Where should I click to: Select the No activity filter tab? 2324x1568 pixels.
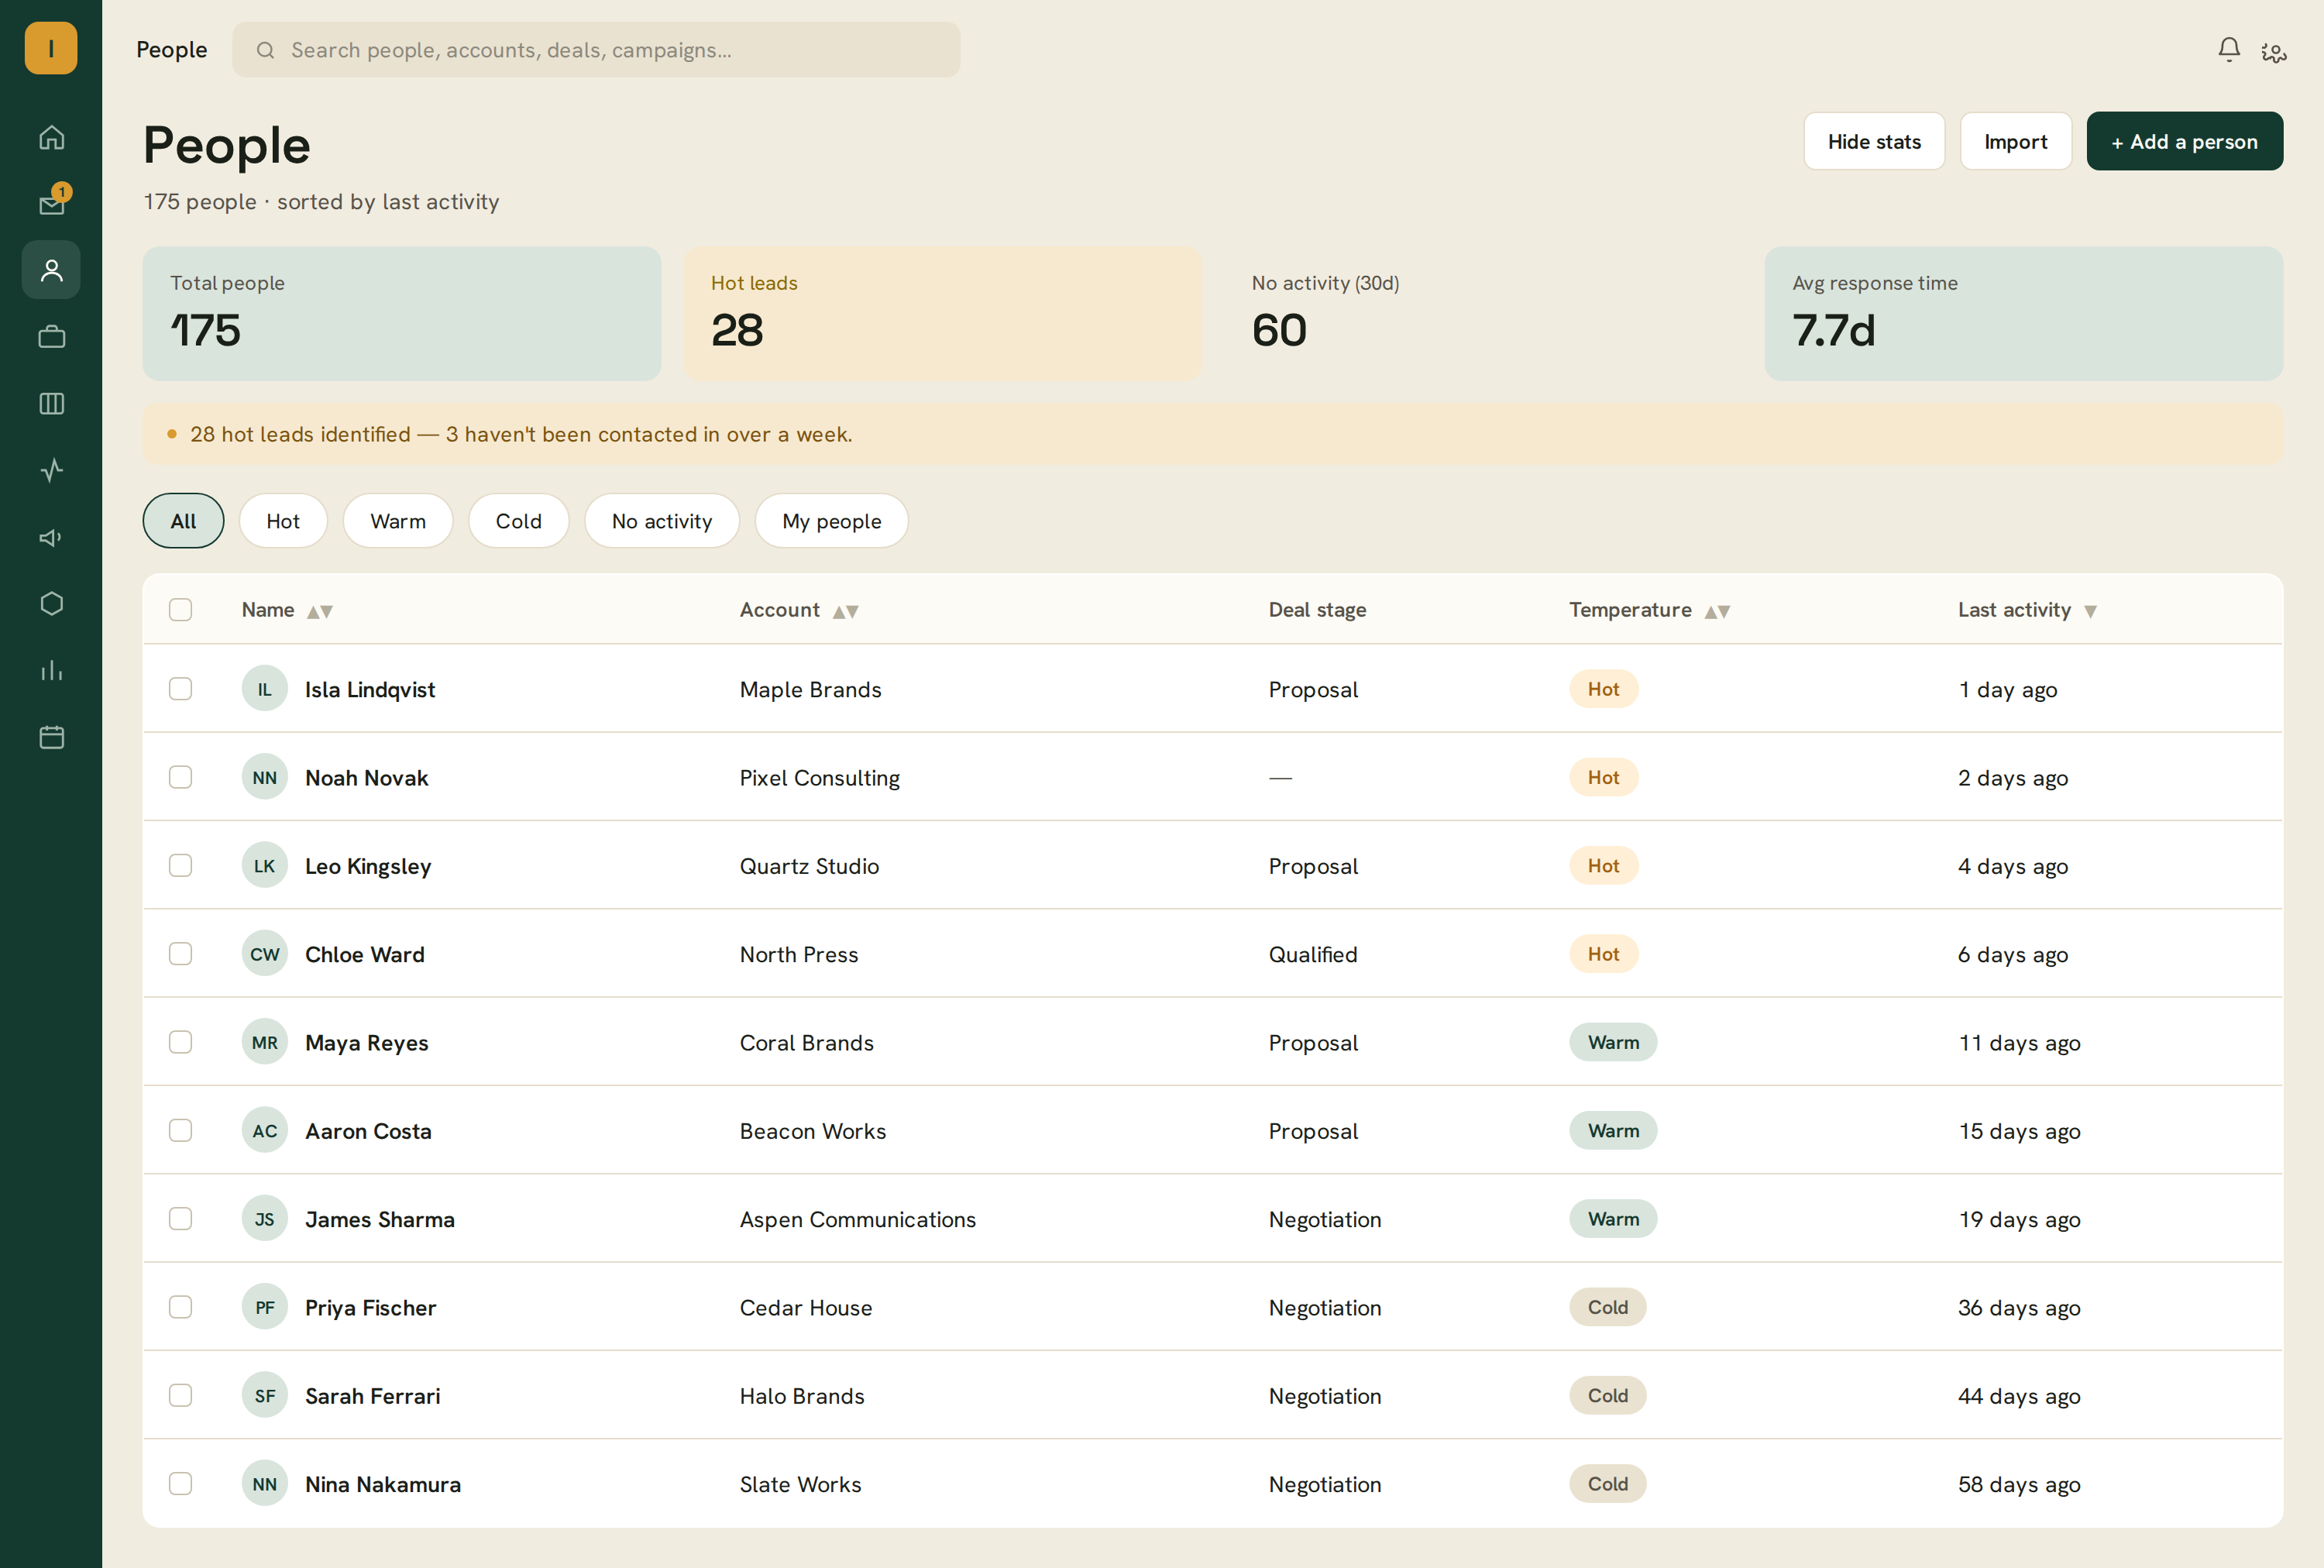[x=662, y=521]
